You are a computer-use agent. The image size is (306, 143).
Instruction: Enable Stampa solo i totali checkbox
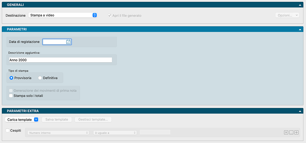tap(11, 96)
